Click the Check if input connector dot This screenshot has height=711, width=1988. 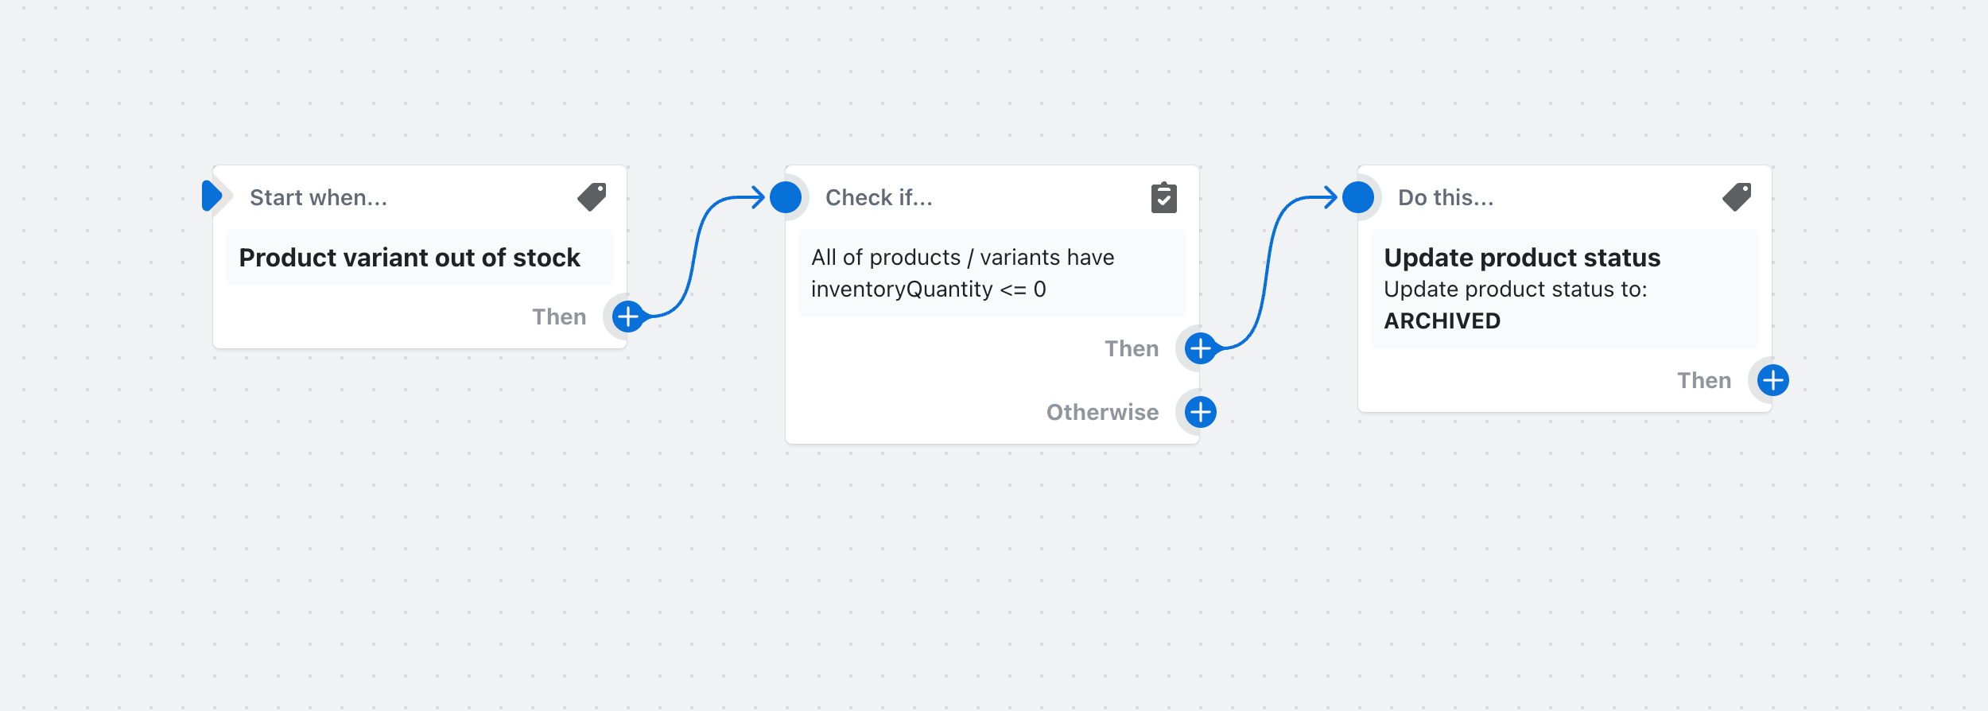pyautogui.click(x=786, y=197)
